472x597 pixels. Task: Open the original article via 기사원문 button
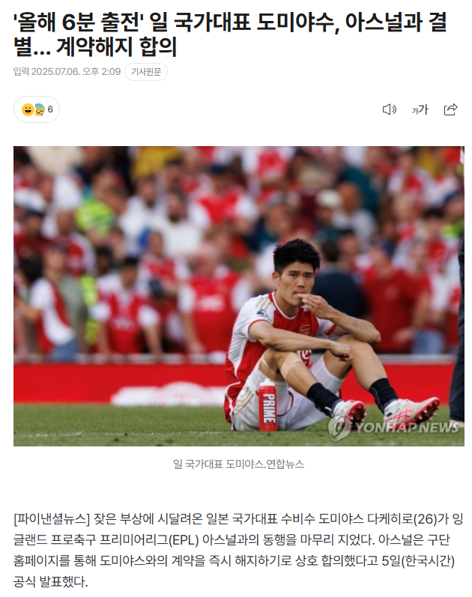(x=146, y=72)
